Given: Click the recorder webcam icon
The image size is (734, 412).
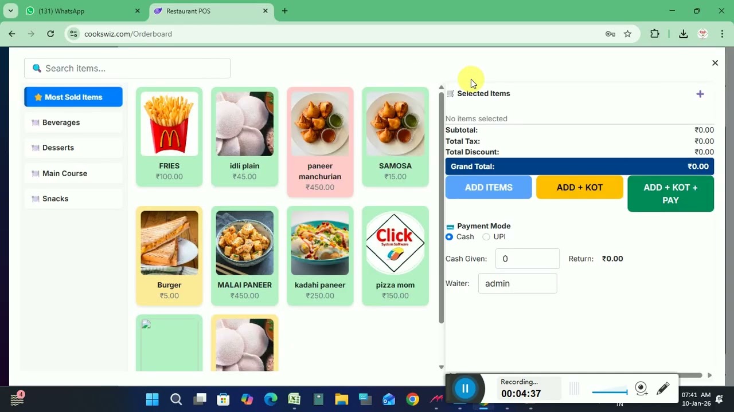Looking at the screenshot, I should coord(641,389).
